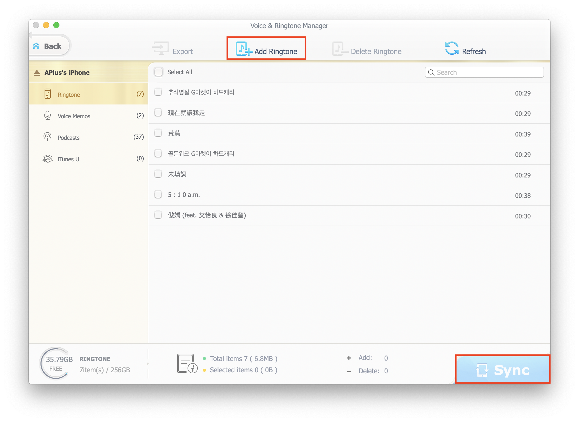Click the item info document icon
Screen dimensions: 579x422
click(x=187, y=364)
